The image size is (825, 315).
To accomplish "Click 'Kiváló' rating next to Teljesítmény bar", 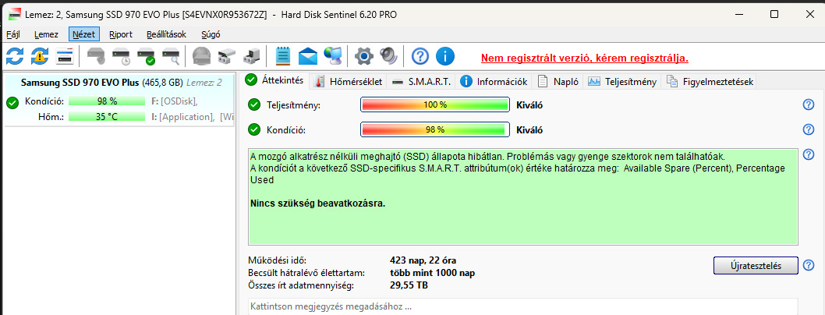I will [x=529, y=104].
